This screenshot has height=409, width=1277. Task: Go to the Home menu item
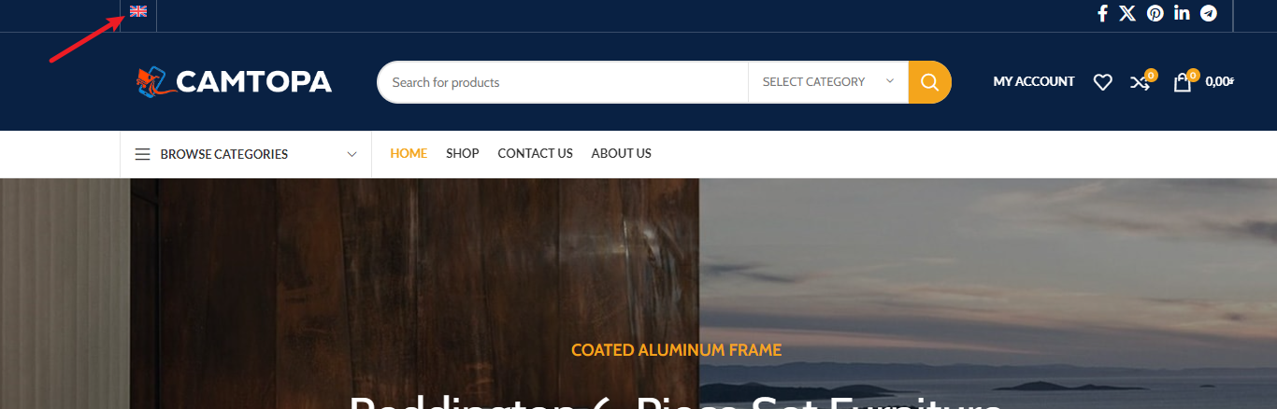(409, 153)
